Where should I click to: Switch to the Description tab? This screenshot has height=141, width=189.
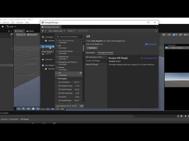click(x=91, y=53)
